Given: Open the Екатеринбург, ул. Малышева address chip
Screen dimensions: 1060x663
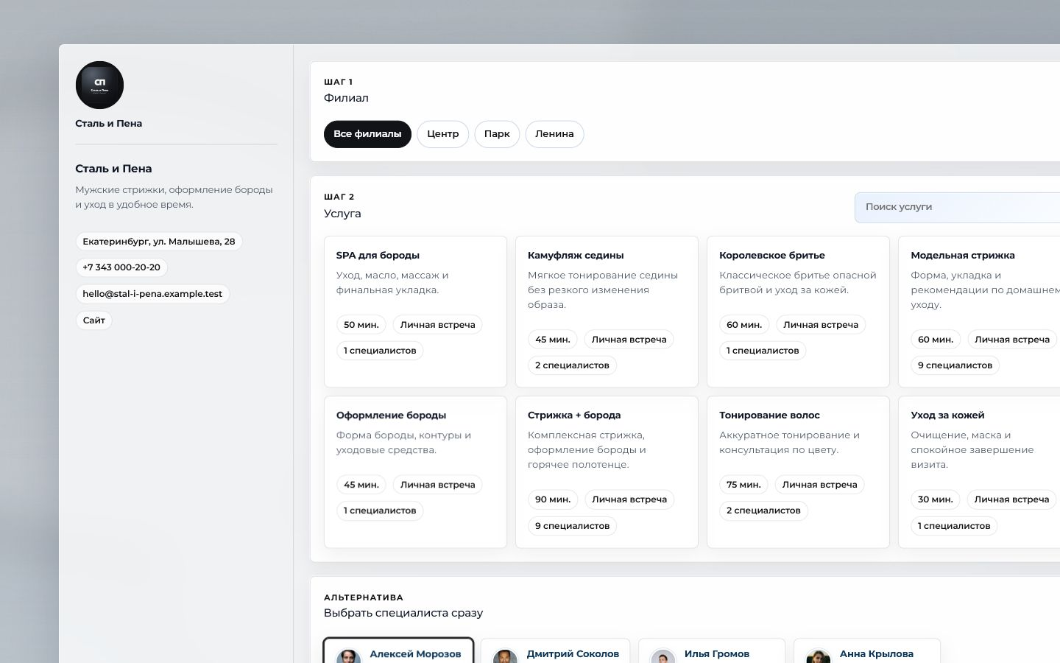Looking at the screenshot, I should (159, 242).
